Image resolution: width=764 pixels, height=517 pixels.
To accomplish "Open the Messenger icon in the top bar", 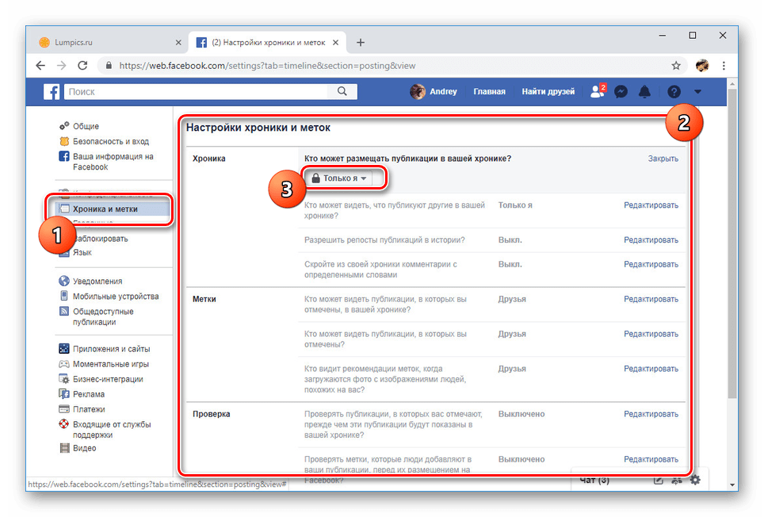I will [x=621, y=91].
